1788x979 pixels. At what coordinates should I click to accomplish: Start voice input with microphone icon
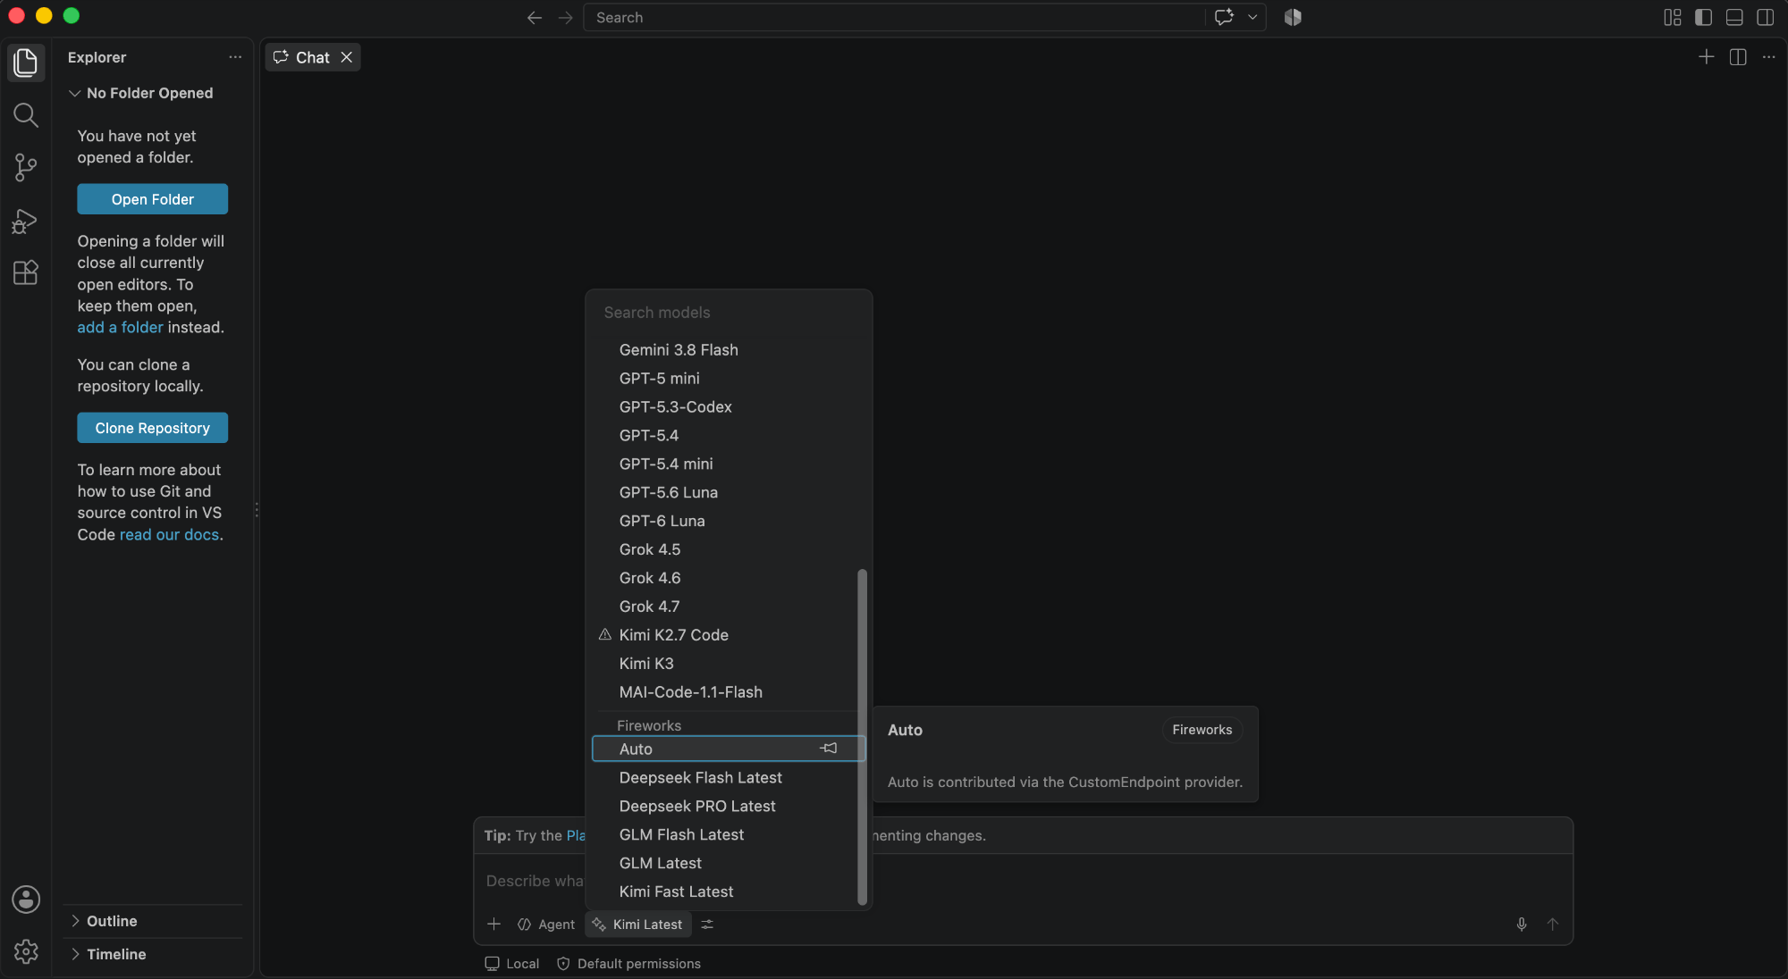1522,925
